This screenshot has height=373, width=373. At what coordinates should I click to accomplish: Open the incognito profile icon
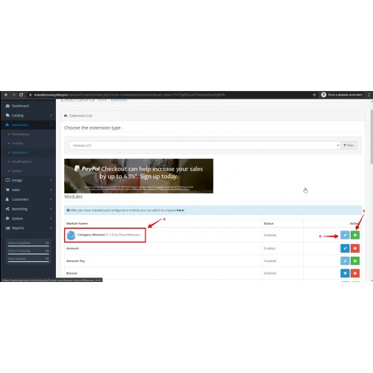click(324, 95)
